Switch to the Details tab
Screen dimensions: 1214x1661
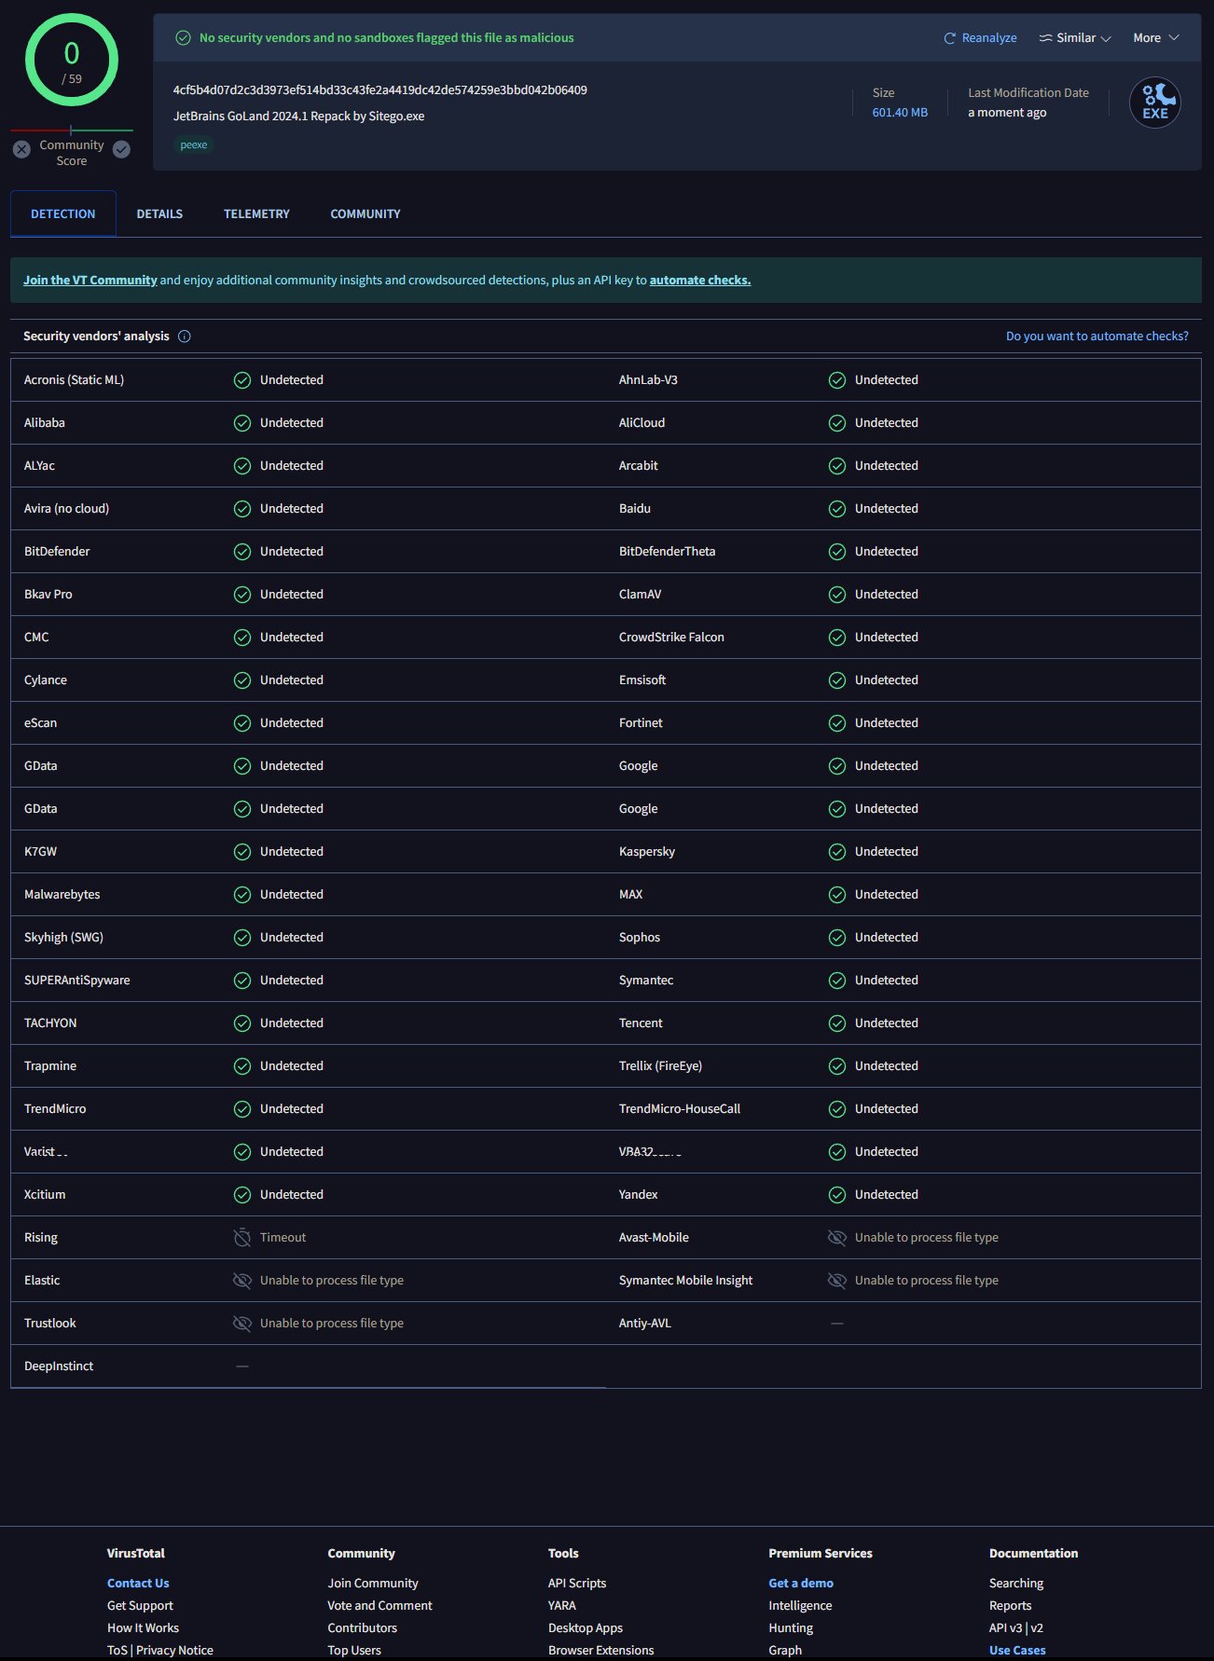point(159,213)
